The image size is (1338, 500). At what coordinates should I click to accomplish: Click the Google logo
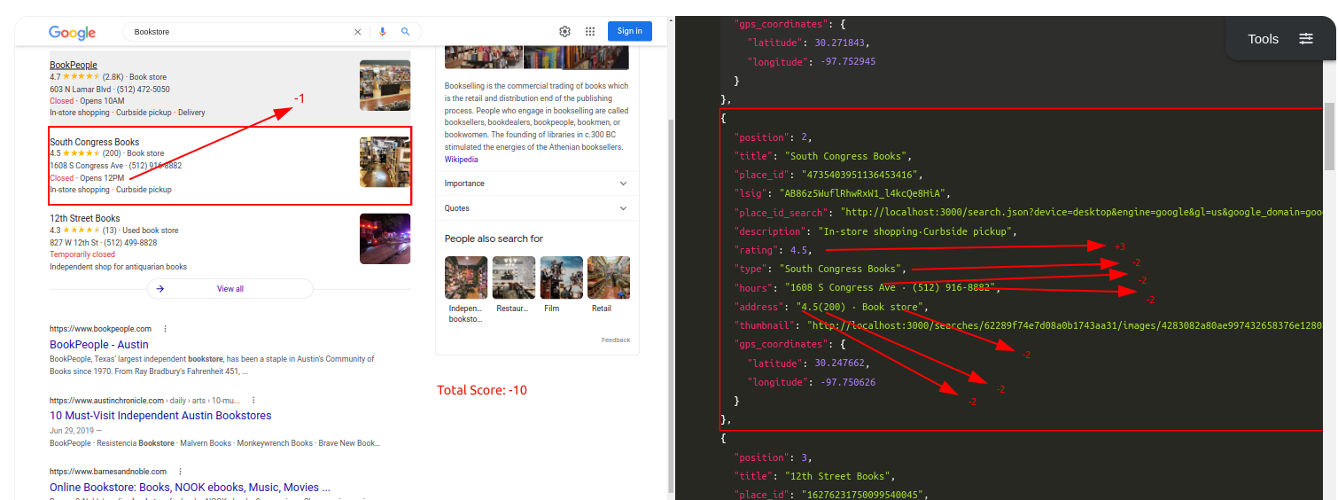pyautogui.click(x=72, y=33)
